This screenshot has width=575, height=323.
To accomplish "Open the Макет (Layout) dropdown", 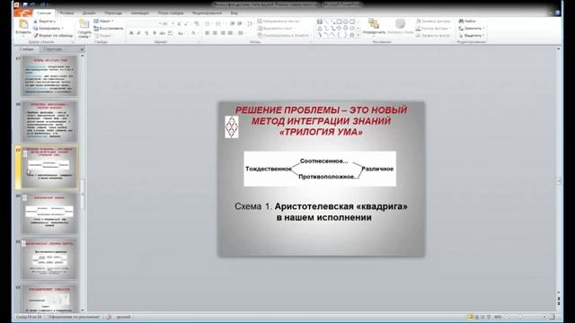I will click(104, 22).
